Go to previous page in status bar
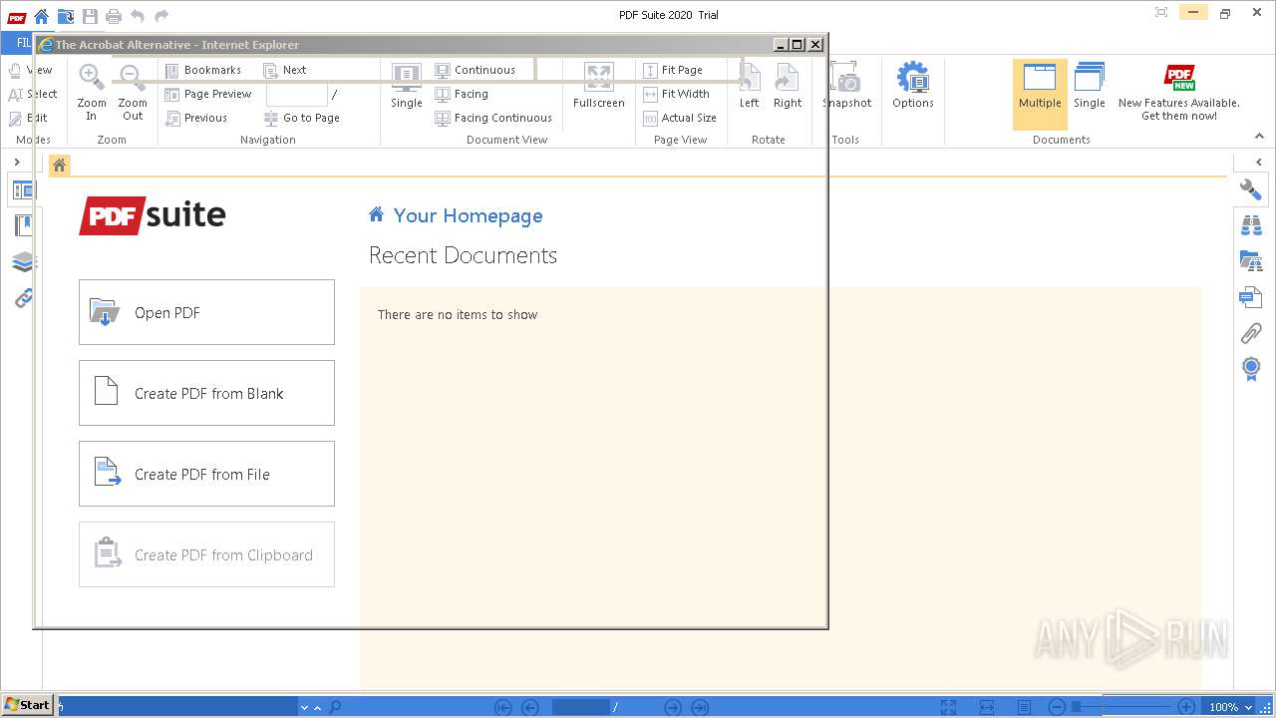The width and height of the screenshot is (1276, 718). [530, 707]
